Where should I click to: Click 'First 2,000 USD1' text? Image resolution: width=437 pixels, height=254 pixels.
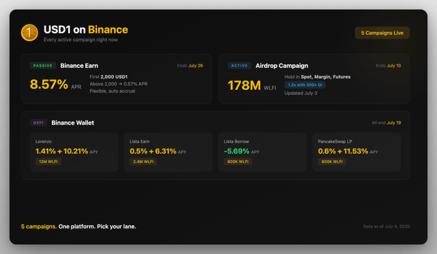tap(109, 77)
